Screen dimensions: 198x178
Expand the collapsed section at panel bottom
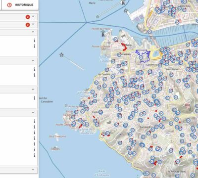33,169
